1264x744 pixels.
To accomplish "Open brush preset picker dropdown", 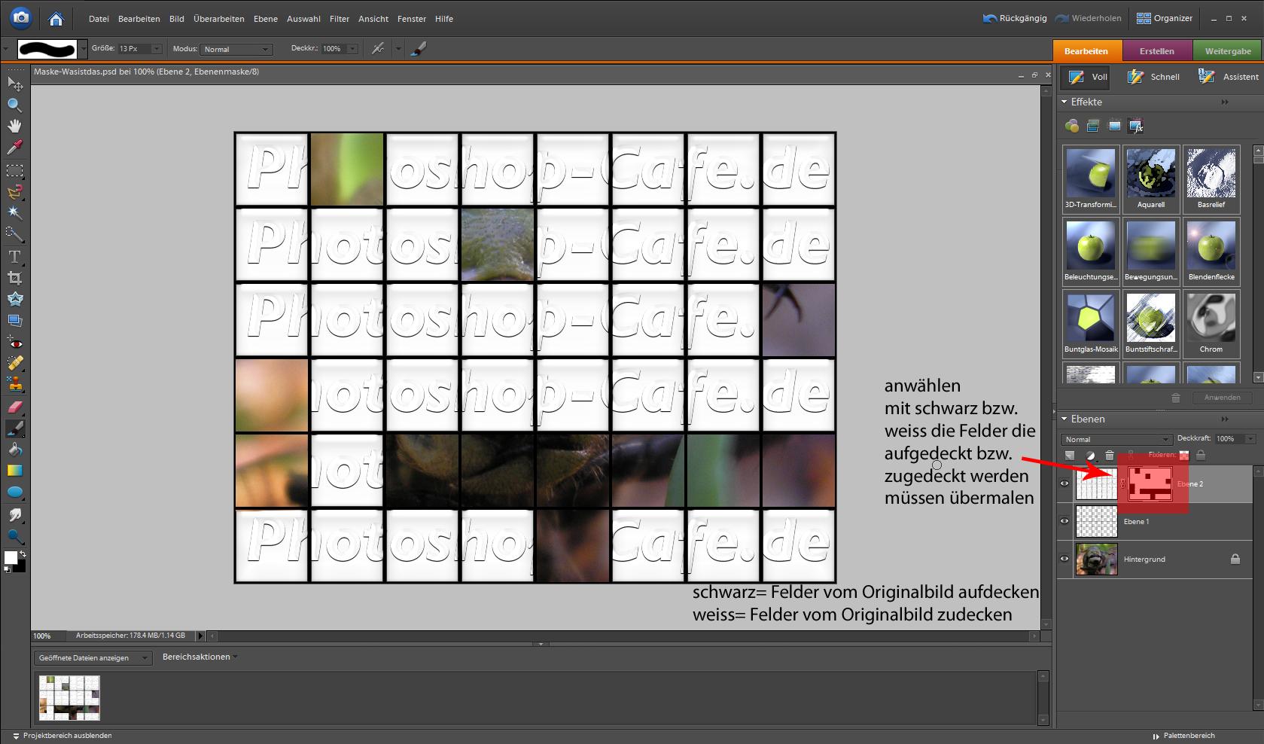I will [83, 49].
